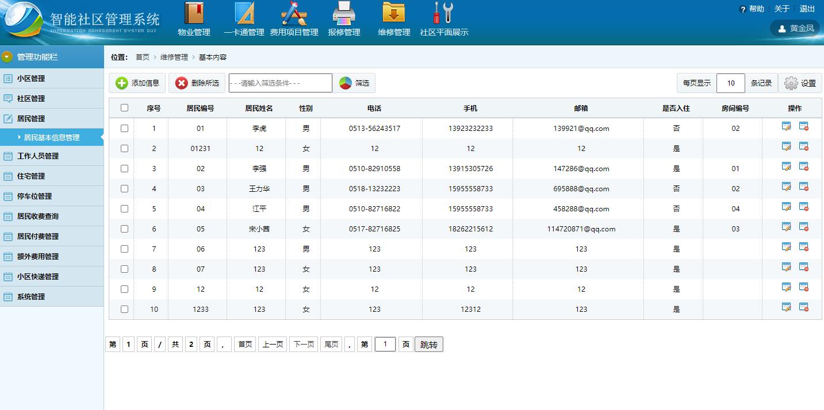Screen dimensions: 824x410
Task: Open the 物业管理 book icon
Action: coord(194,14)
